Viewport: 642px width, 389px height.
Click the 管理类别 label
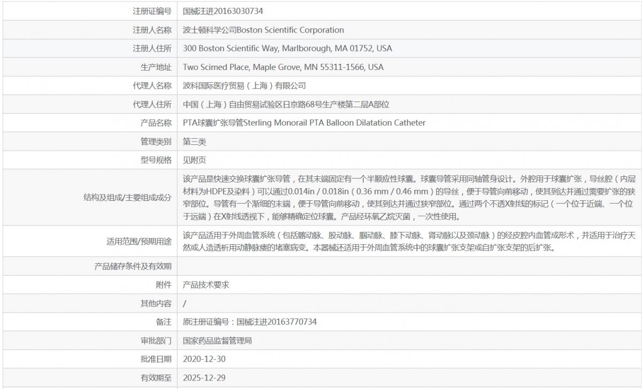[x=156, y=142]
